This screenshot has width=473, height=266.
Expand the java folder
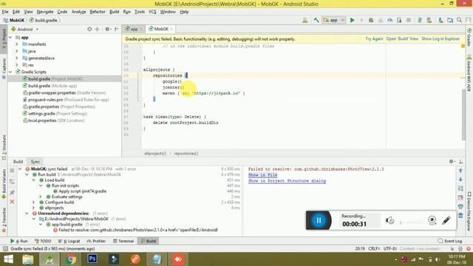pyautogui.click(x=17, y=51)
